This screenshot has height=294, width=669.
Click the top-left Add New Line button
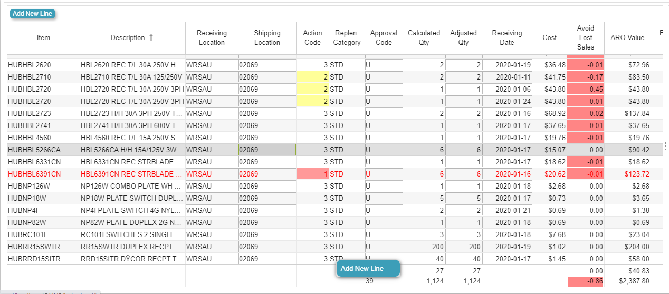pyautogui.click(x=32, y=14)
